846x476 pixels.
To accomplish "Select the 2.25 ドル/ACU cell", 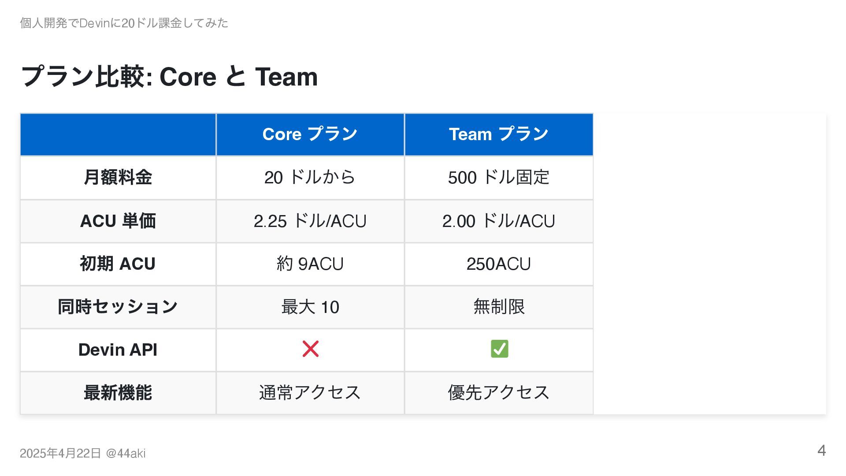I will pos(310,221).
